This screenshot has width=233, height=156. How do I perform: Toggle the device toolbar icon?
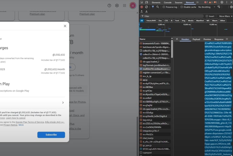pos(147,2)
